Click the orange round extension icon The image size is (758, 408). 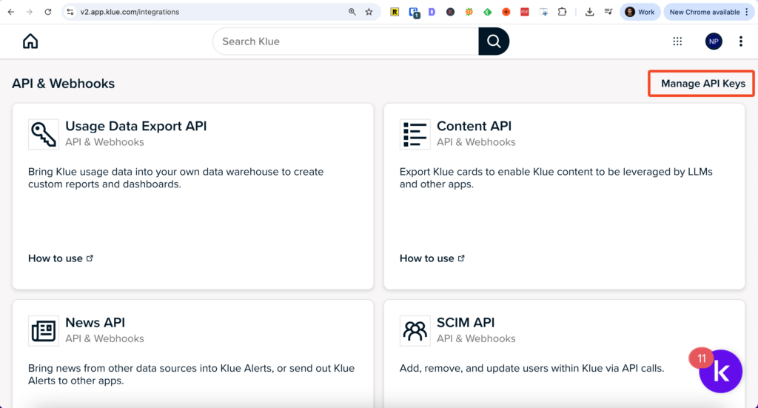(506, 12)
